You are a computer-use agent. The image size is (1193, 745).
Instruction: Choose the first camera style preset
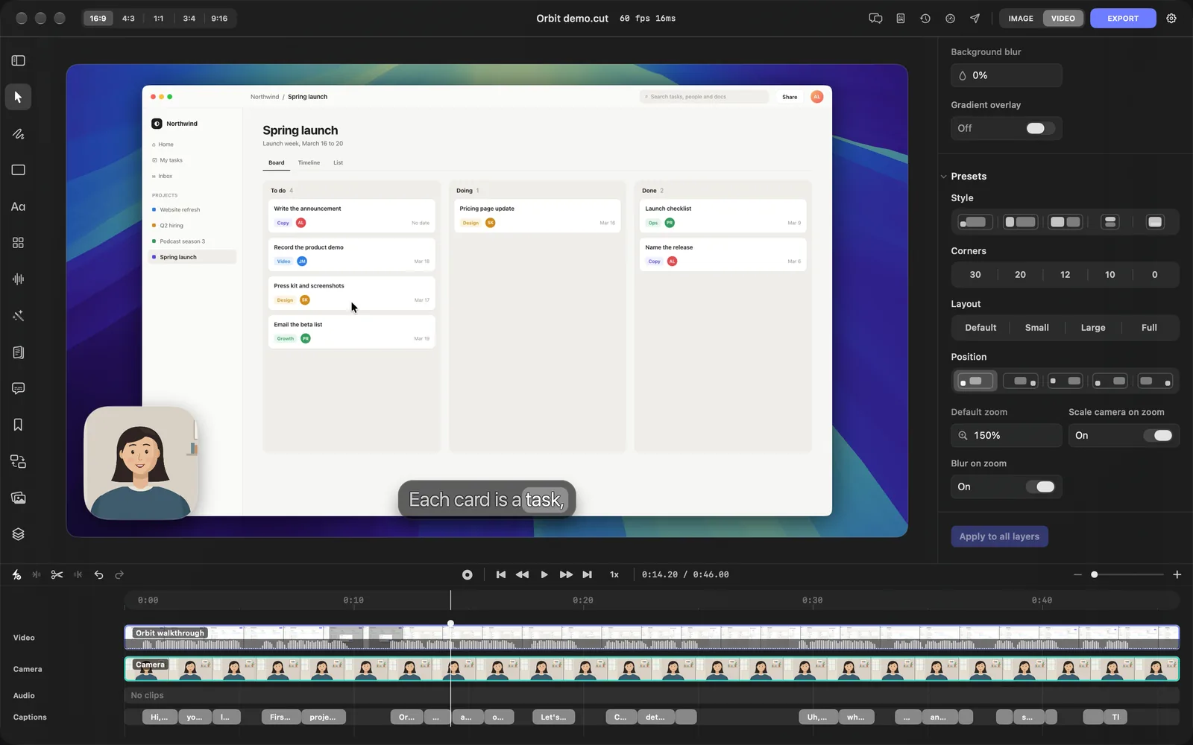point(975,222)
